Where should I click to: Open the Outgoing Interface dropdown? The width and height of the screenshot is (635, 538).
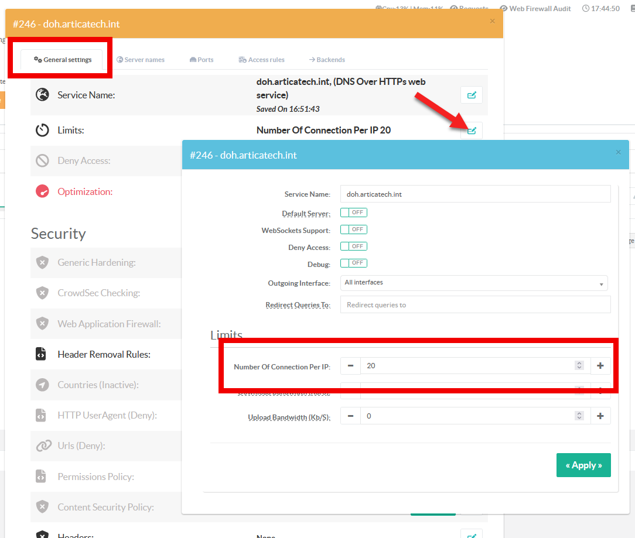coord(474,283)
